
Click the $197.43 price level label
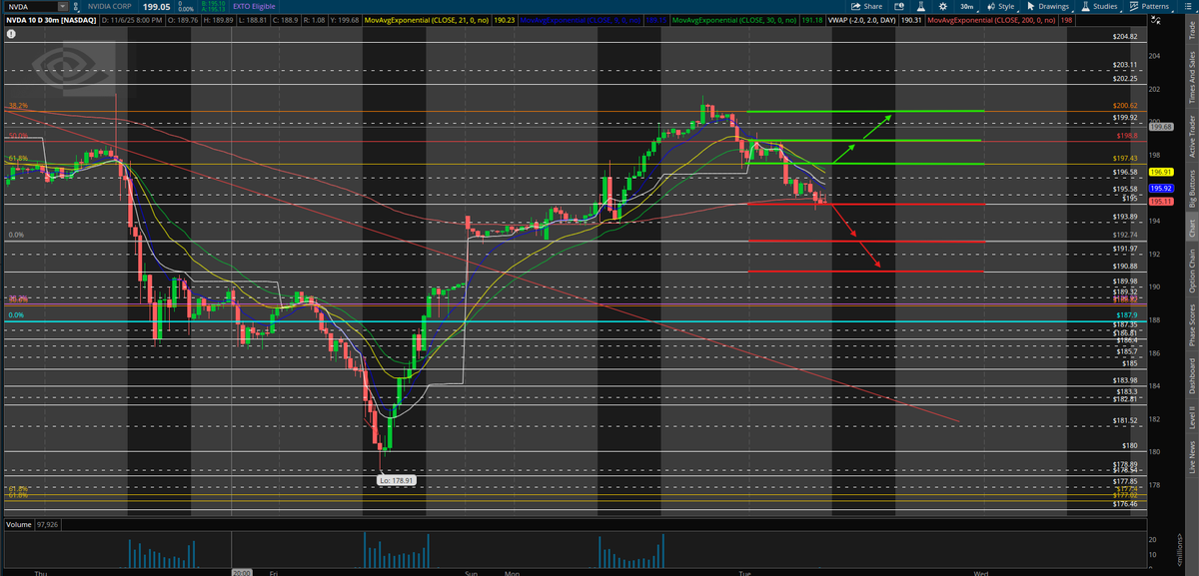(1126, 158)
